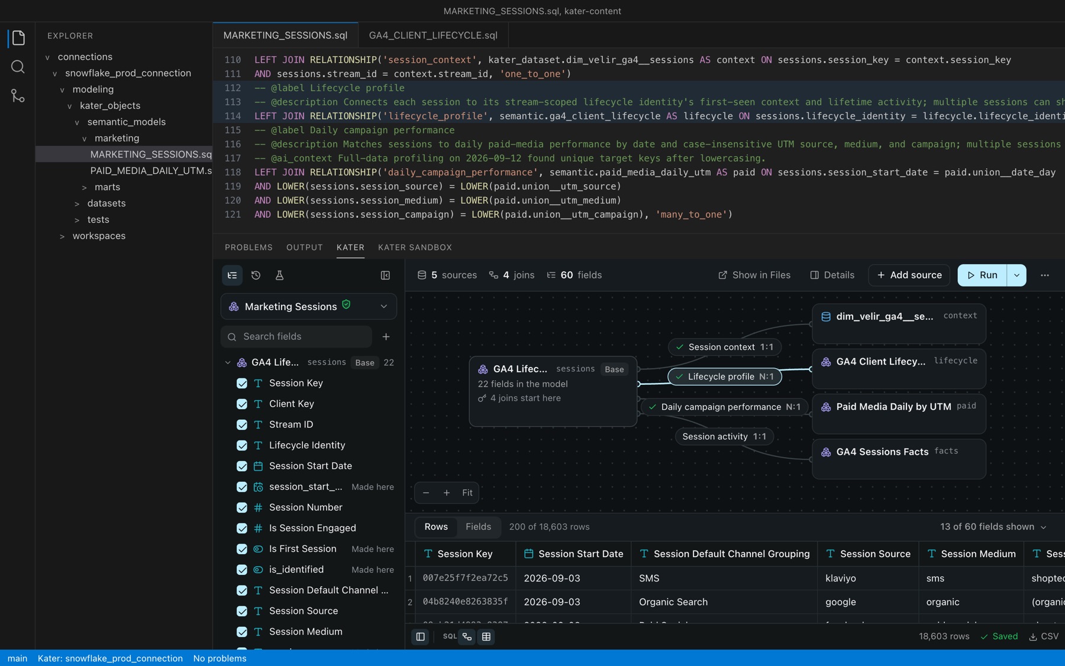Viewport: 1065px width, 666px height.
Task: Select the Lifecycle profile join label in graph
Action: (725, 377)
